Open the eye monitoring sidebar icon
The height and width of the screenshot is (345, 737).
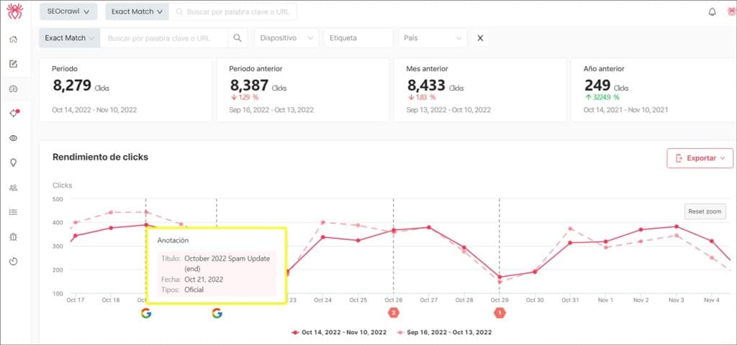13,138
